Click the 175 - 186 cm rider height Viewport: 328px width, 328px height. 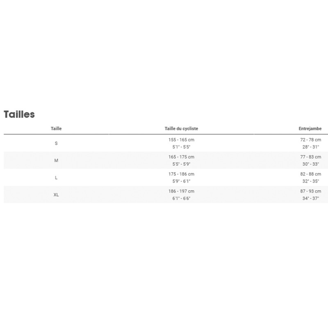[181, 174]
